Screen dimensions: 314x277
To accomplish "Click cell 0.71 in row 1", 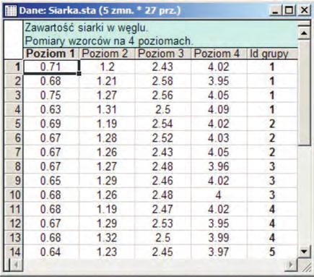I will click(51, 67).
